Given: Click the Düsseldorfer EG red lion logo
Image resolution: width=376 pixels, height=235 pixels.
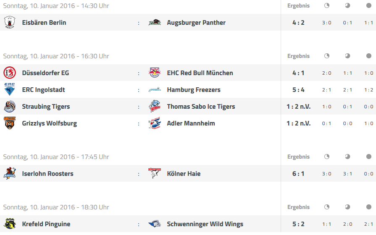Looking at the screenshot, I should 10,73.
